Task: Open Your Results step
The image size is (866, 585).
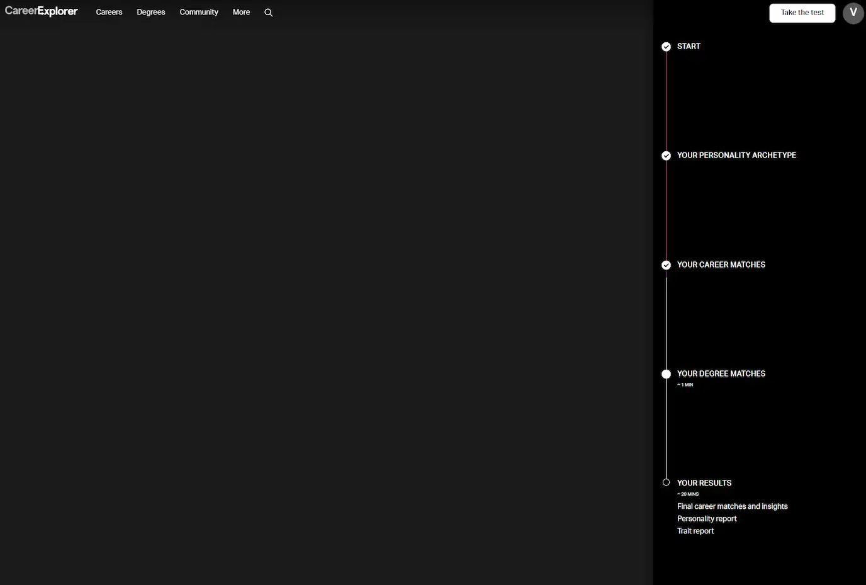Action: click(704, 484)
